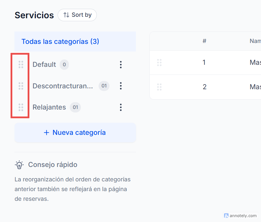Click the drag handle for table row 2

(x=159, y=87)
